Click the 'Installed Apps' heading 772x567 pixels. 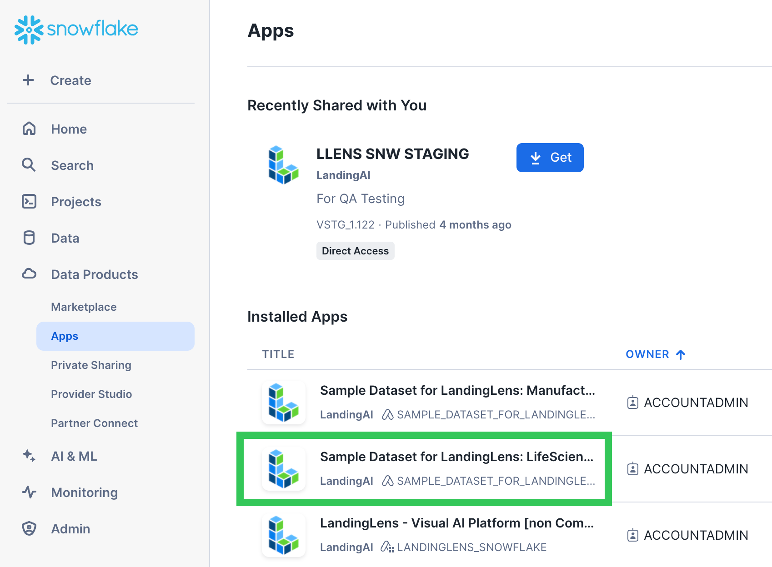pyautogui.click(x=297, y=317)
